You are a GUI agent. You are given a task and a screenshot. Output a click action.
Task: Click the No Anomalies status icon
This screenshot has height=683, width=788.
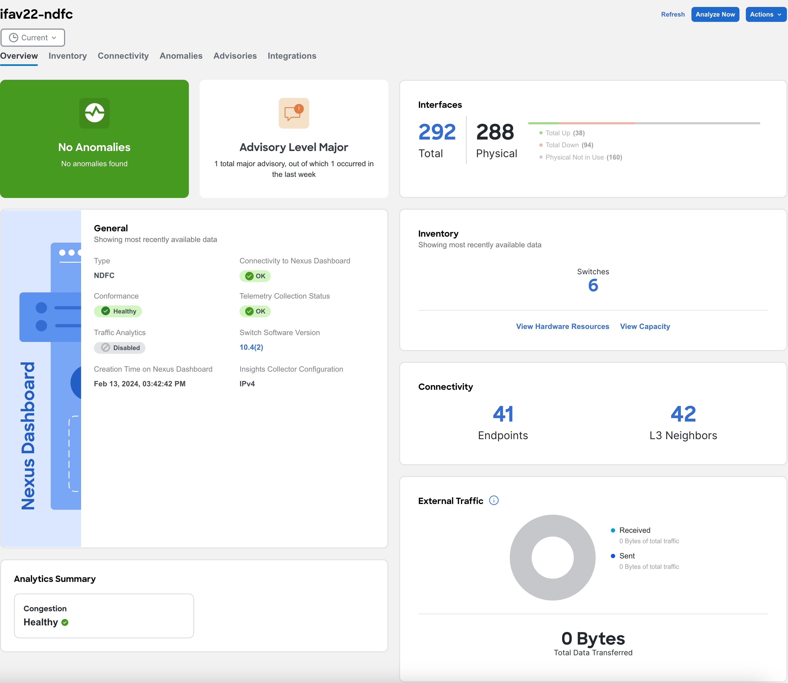(94, 113)
